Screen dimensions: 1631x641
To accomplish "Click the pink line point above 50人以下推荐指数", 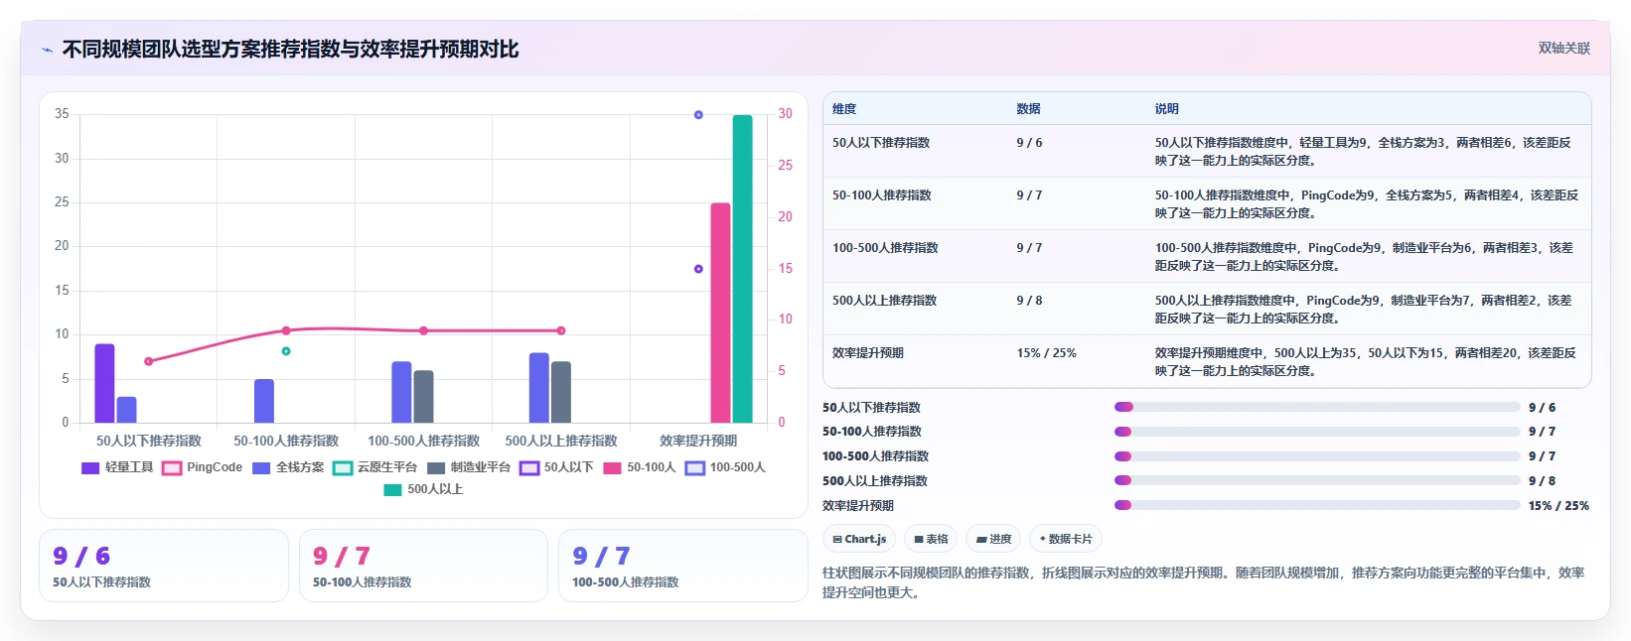I will coord(149,361).
